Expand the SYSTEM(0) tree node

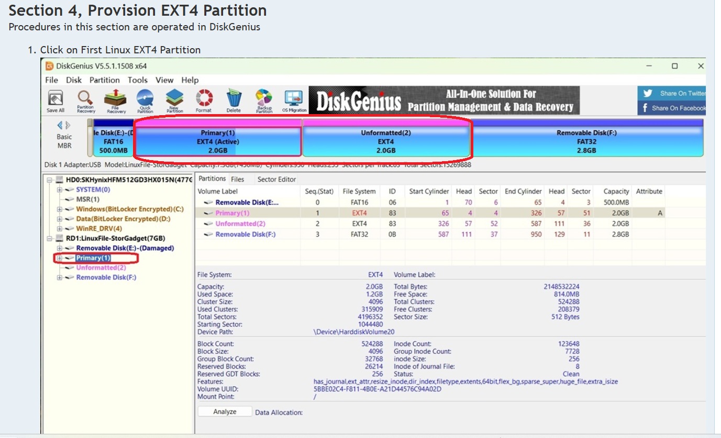pyautogui.click(x=60, y=190)
